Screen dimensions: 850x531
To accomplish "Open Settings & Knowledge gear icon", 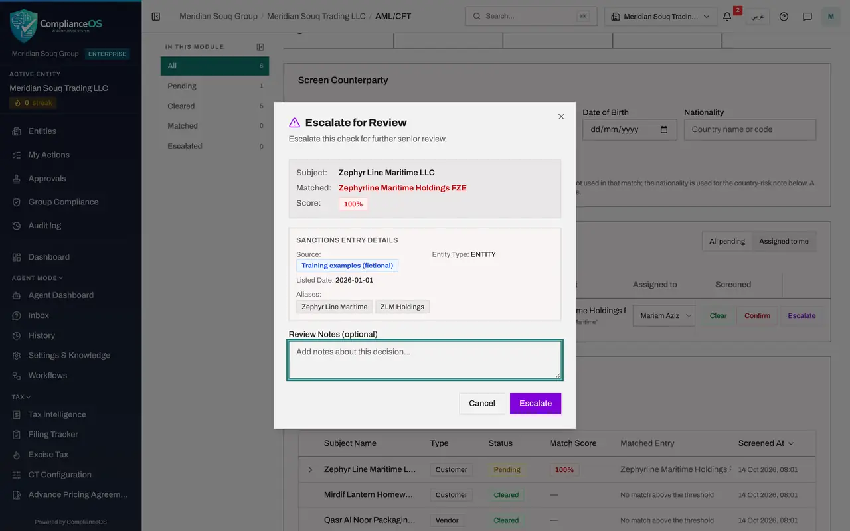I will 17,355.
